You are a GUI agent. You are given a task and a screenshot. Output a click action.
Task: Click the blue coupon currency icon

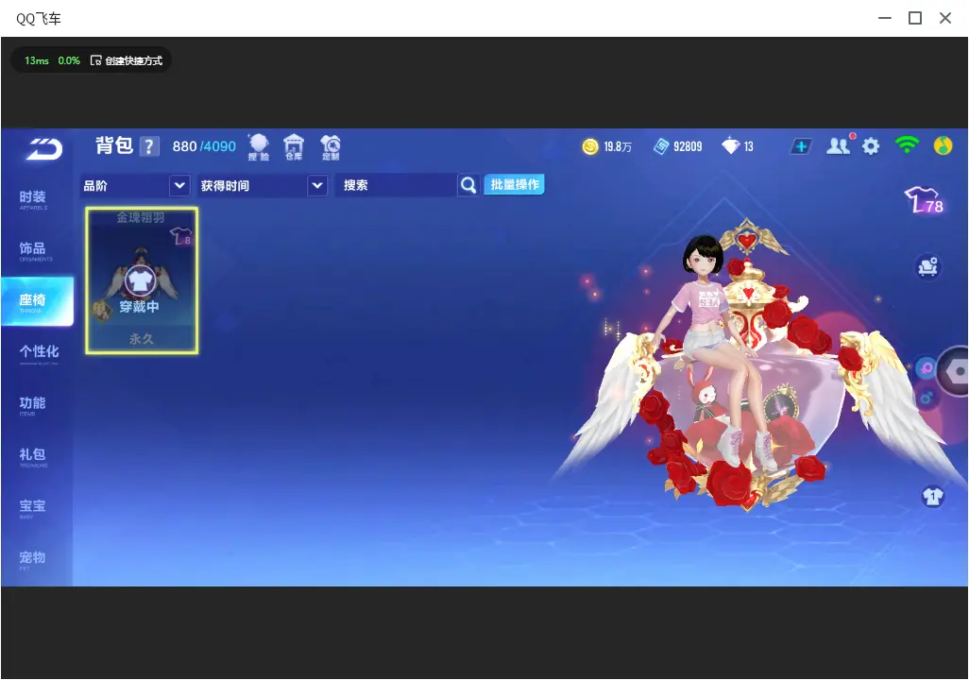pos(660,146)
